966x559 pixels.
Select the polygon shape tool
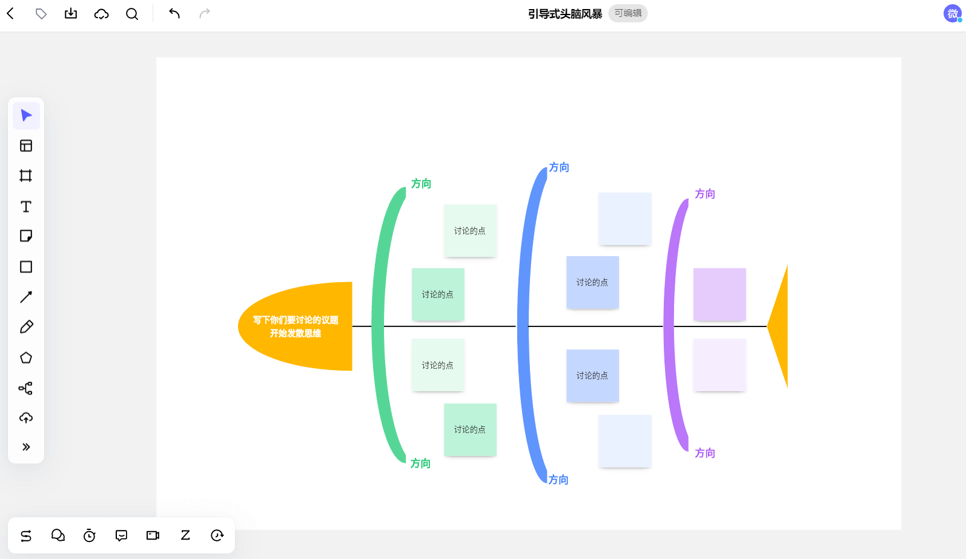coord(26,358)
